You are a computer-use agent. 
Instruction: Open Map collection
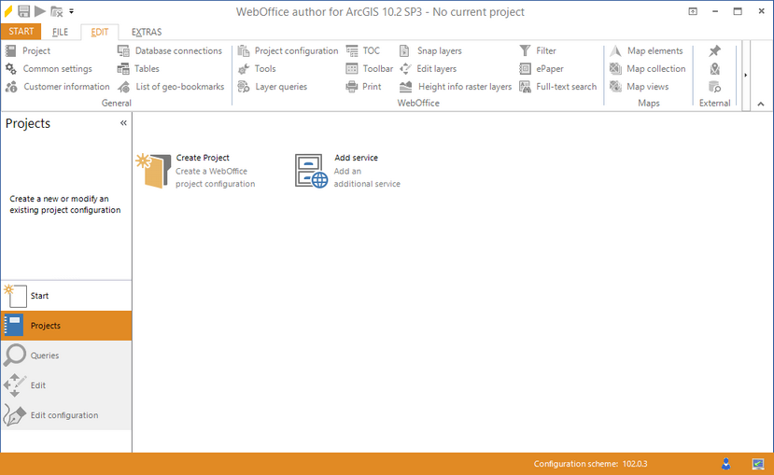(x=648, y=68)
